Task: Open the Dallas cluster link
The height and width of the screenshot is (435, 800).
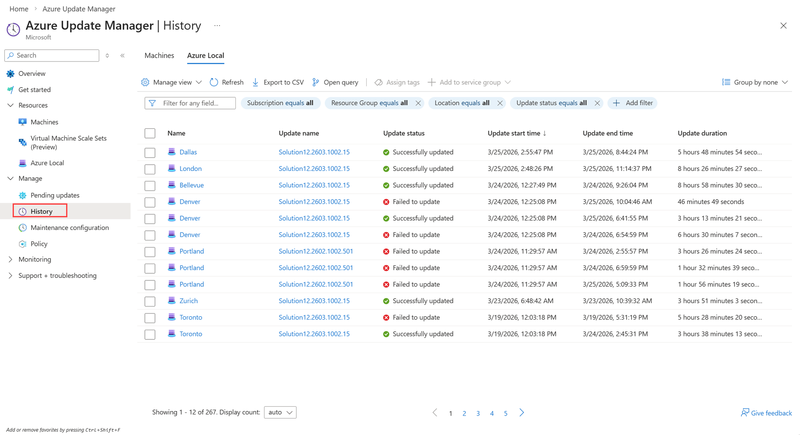Action: [188, 152]
